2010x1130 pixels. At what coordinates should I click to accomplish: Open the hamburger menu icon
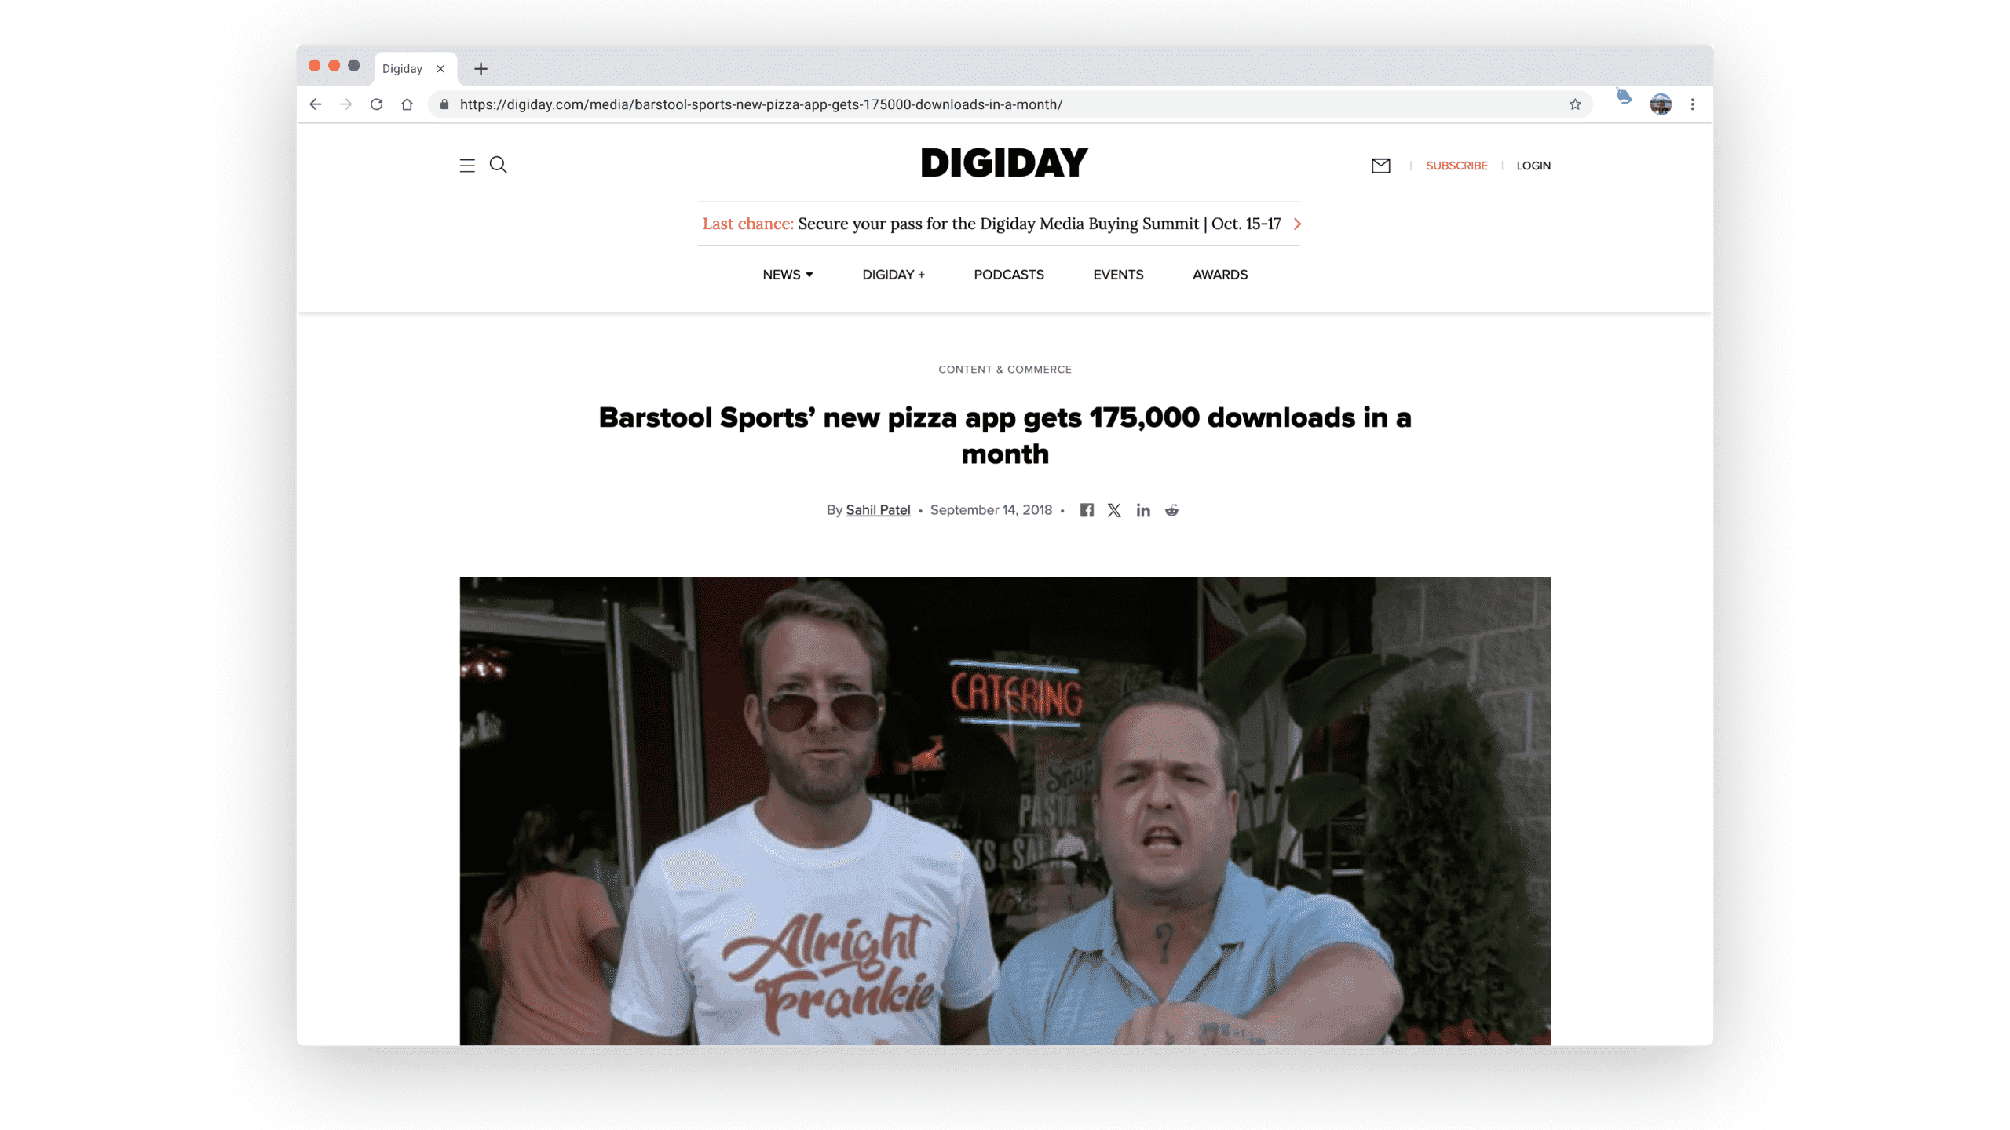click(x=467, y=166)
